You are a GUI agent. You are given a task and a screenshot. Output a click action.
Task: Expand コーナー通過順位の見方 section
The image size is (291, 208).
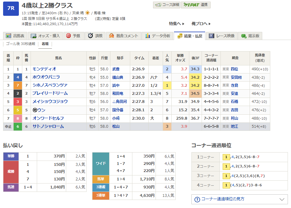tap(239, 199)
